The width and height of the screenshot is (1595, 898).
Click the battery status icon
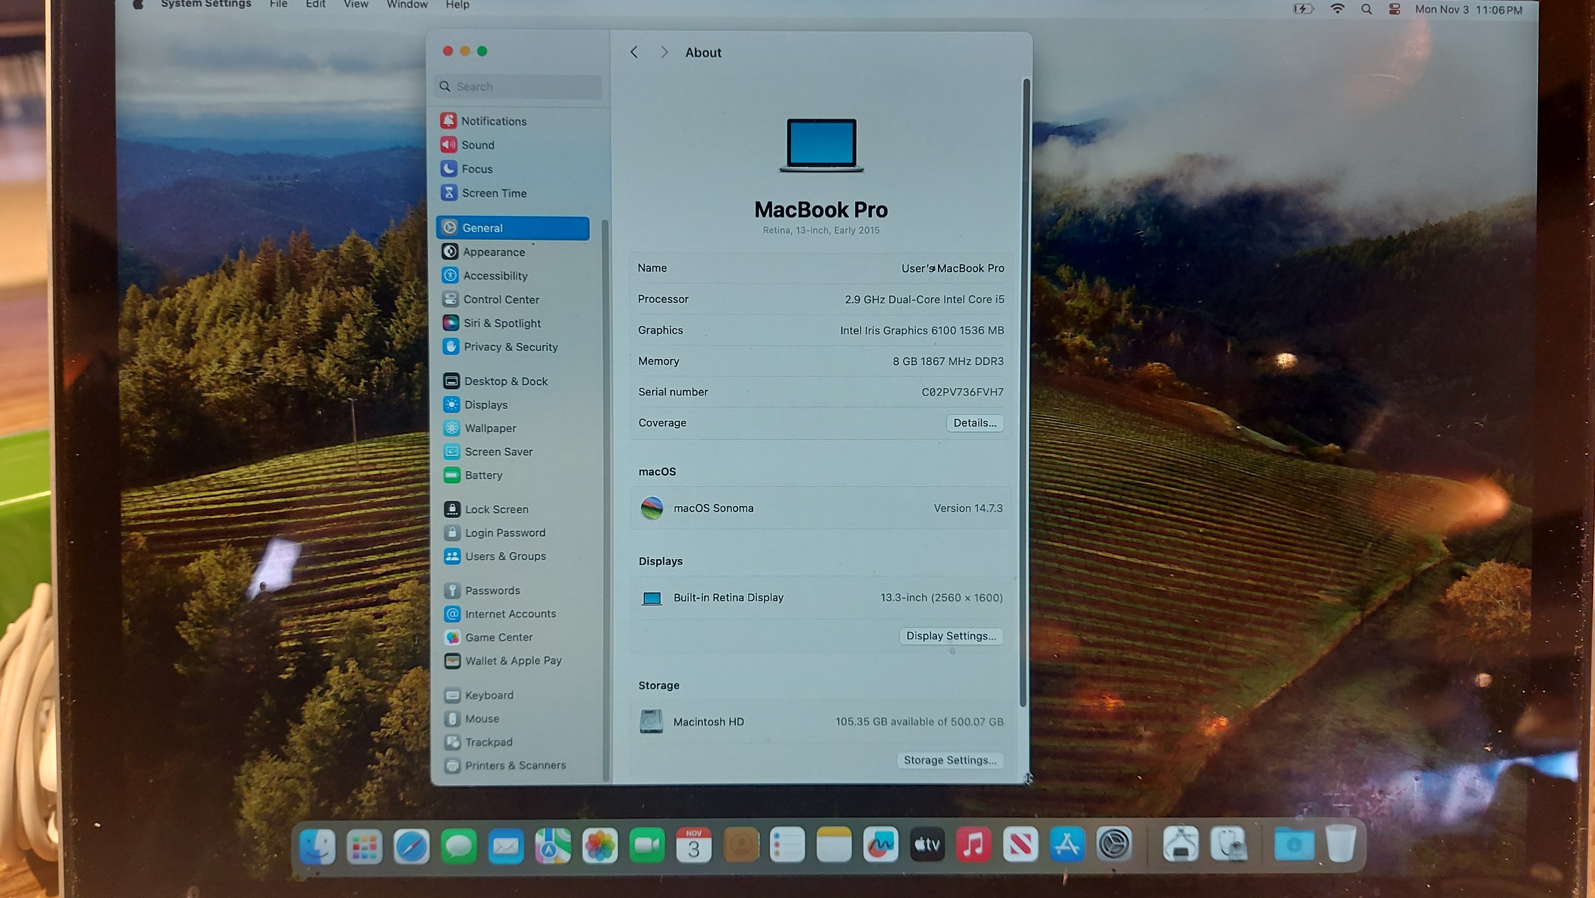tap(1303, 9)
